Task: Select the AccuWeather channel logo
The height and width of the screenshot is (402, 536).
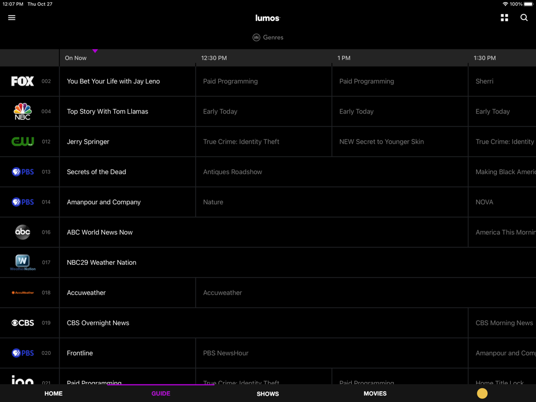Action: (x=23, y=293)
